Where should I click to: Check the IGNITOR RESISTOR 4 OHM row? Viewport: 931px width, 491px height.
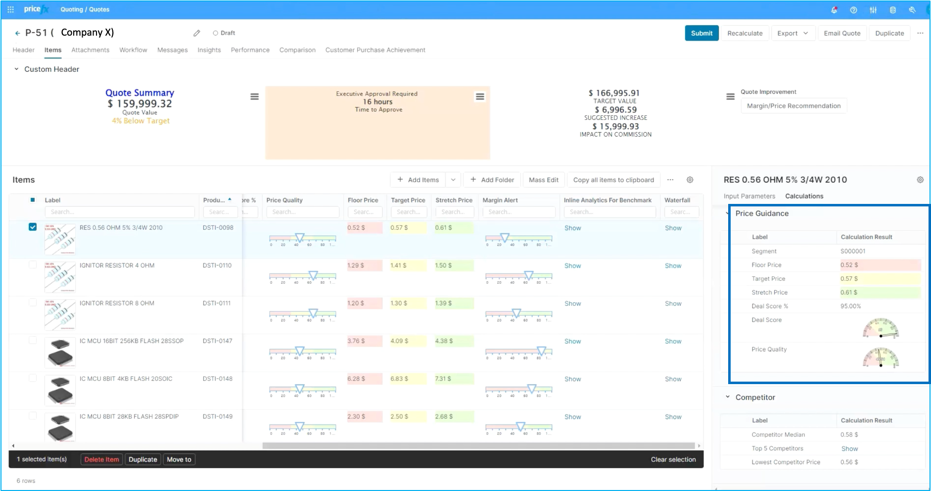33,265
